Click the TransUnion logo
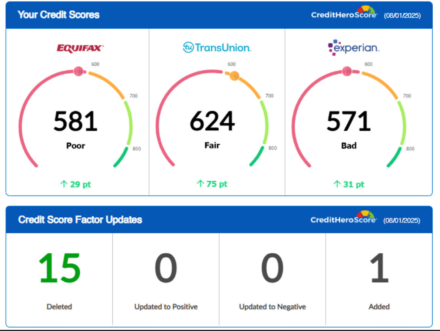The width and height of the screenshot is (440, 331). click(217, 47)
